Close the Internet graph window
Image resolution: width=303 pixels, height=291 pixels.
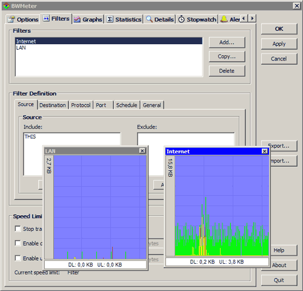[x=265, y=151]
